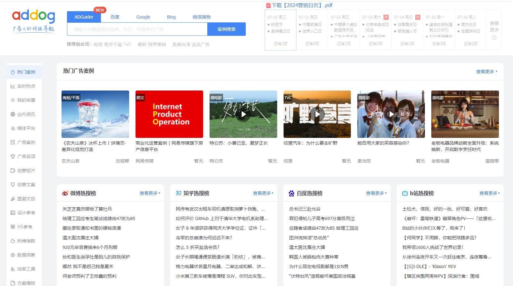Click 法国国庆日 event on 07-14

(407, 24)
